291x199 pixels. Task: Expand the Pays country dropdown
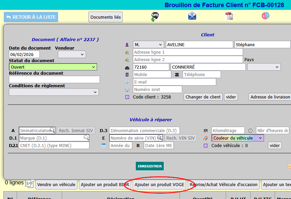263,67
